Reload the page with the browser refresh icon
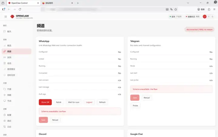This screenshot has height=137, width=218. (x=20, y=9)
